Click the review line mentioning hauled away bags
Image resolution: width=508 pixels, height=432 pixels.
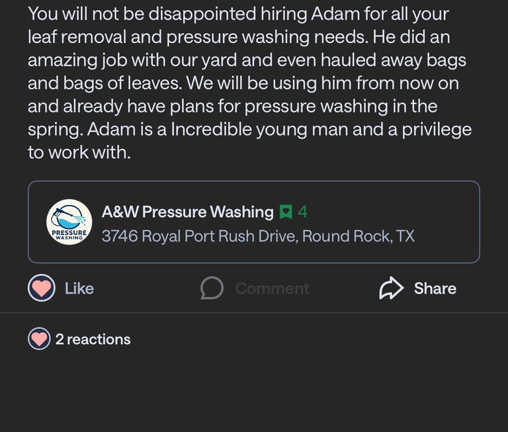click(x=247, y=60)
